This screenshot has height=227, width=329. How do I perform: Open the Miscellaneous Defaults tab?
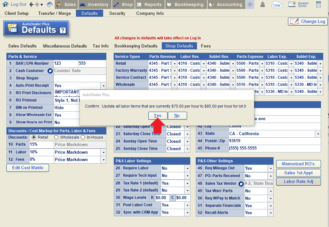coord(65,46)
